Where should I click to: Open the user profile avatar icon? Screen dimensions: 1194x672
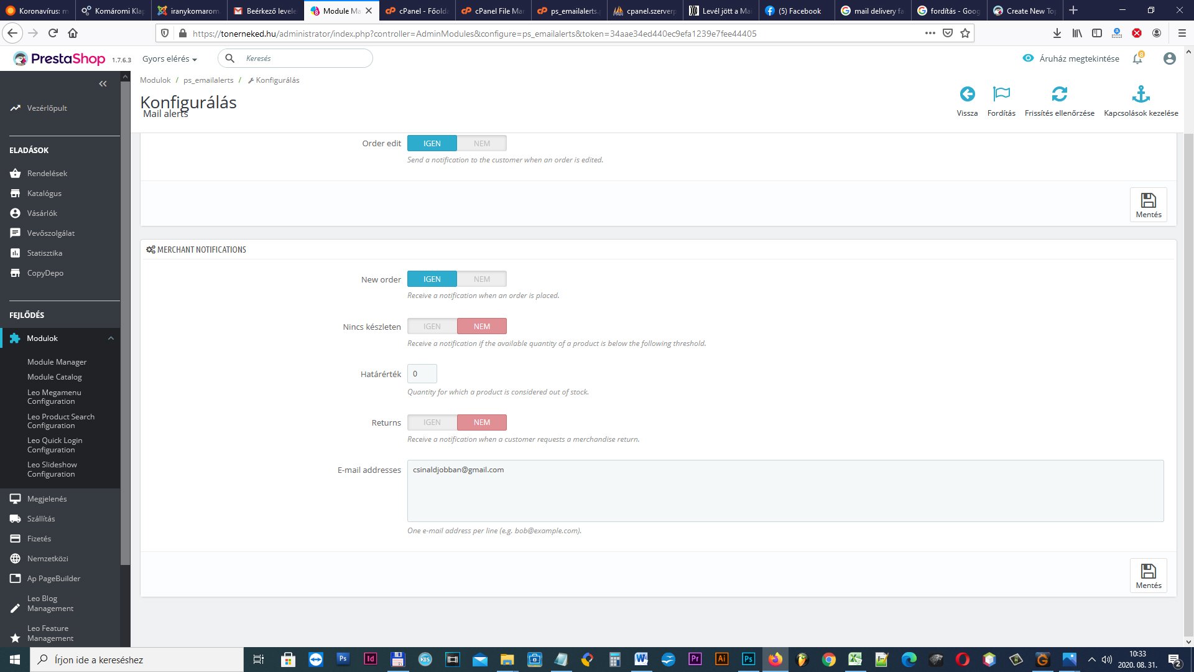click(x=1169, y=58)
